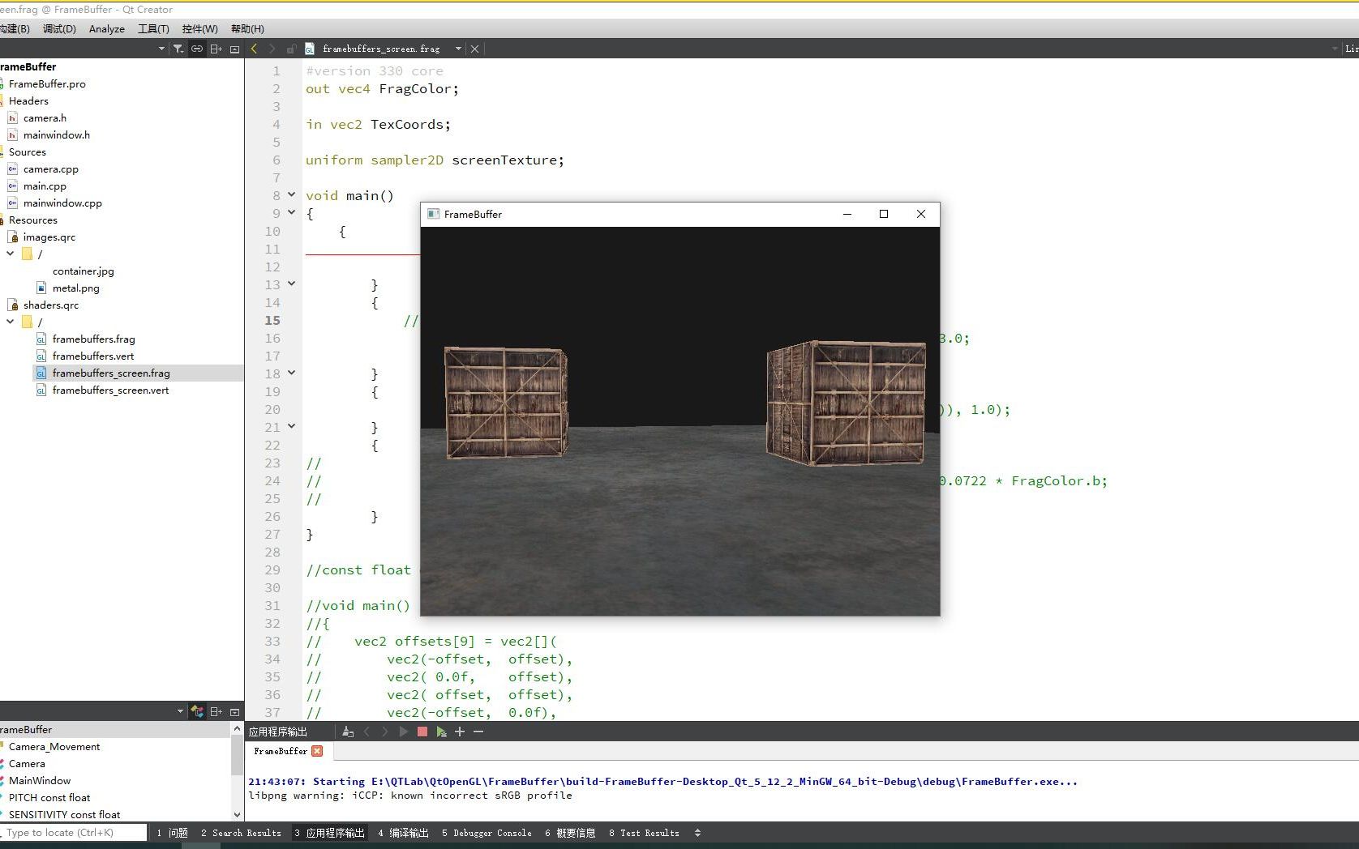Screen dimensions: 1359x849
Task: Re-run the application with the gray play button
Action: [403, 732]
